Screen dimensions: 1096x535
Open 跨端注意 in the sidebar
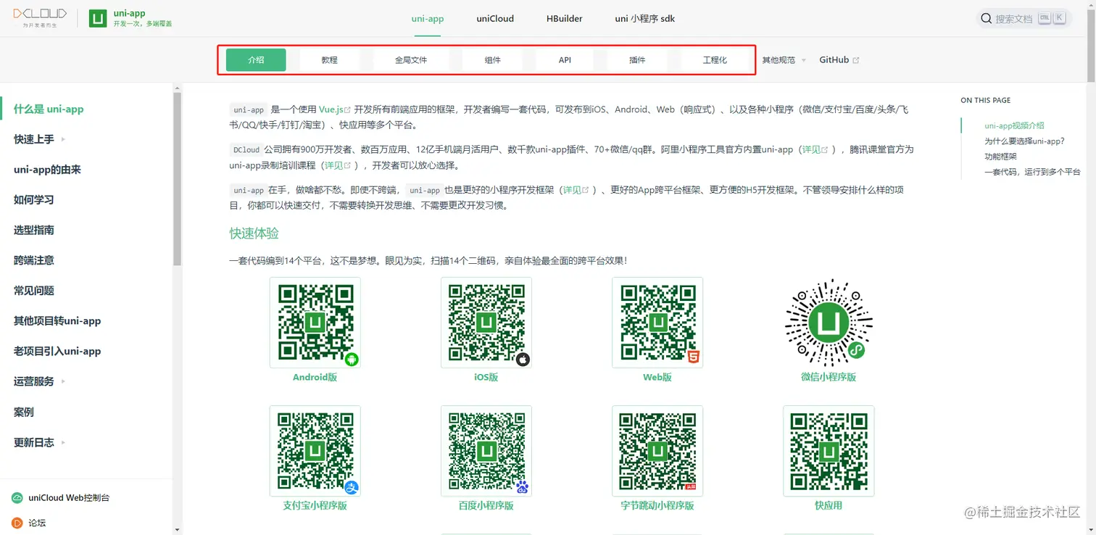tap(33, 260)
